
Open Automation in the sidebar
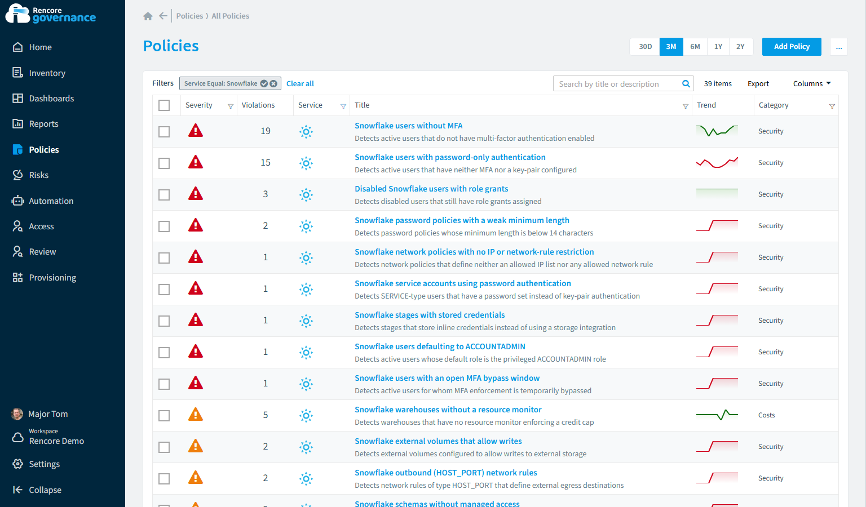tap(51, 201)
